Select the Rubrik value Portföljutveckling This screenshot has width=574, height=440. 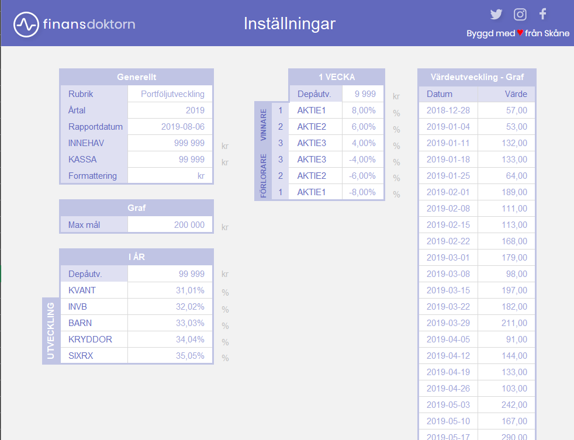170,93
